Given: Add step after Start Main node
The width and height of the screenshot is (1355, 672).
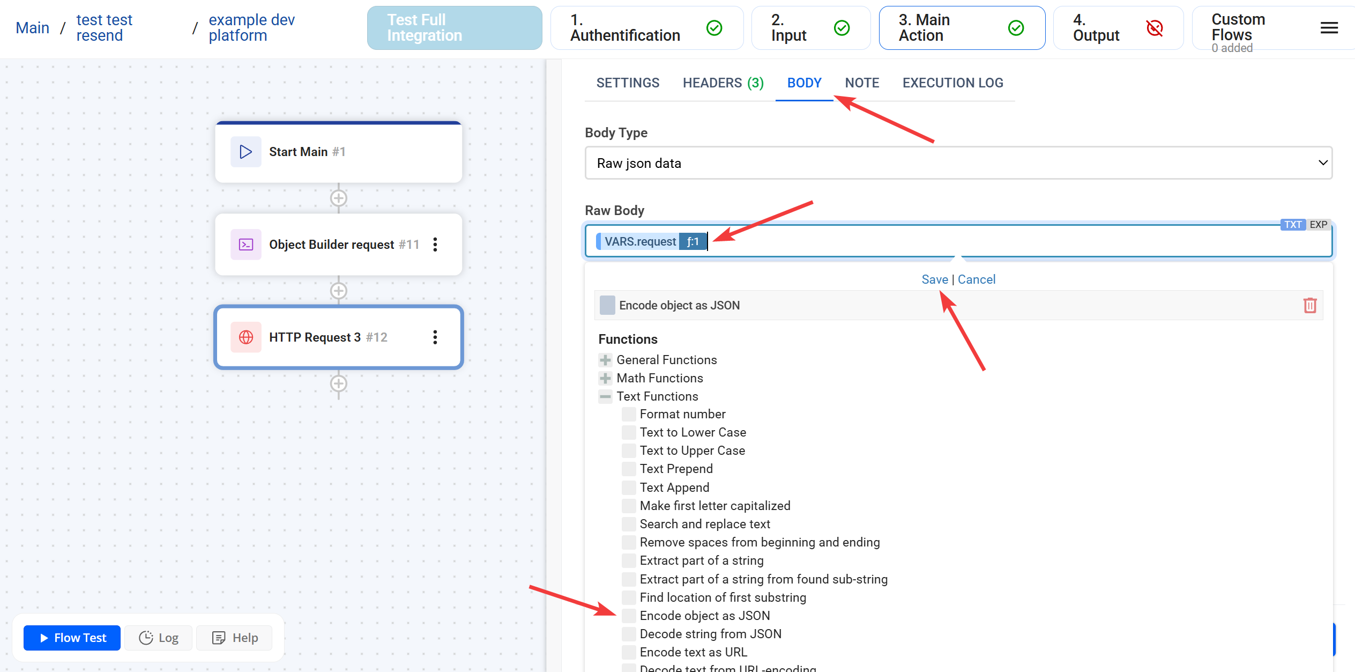Looking at the screenshot, I should pyautogui.click(x=338, y=198).
